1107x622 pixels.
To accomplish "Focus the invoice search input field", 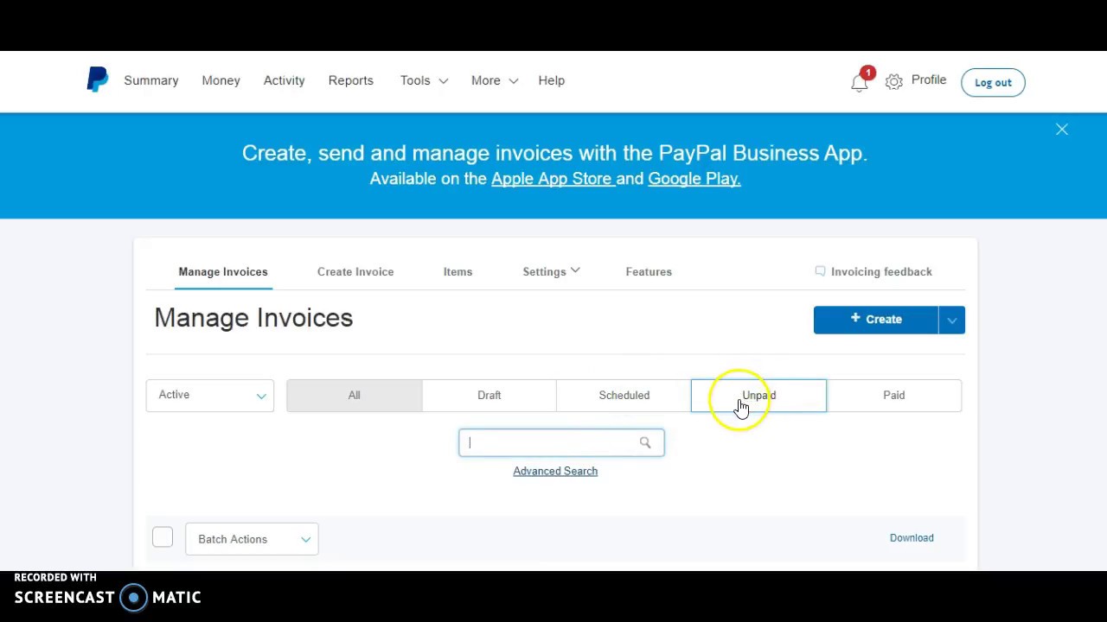I will pos(561,442).
